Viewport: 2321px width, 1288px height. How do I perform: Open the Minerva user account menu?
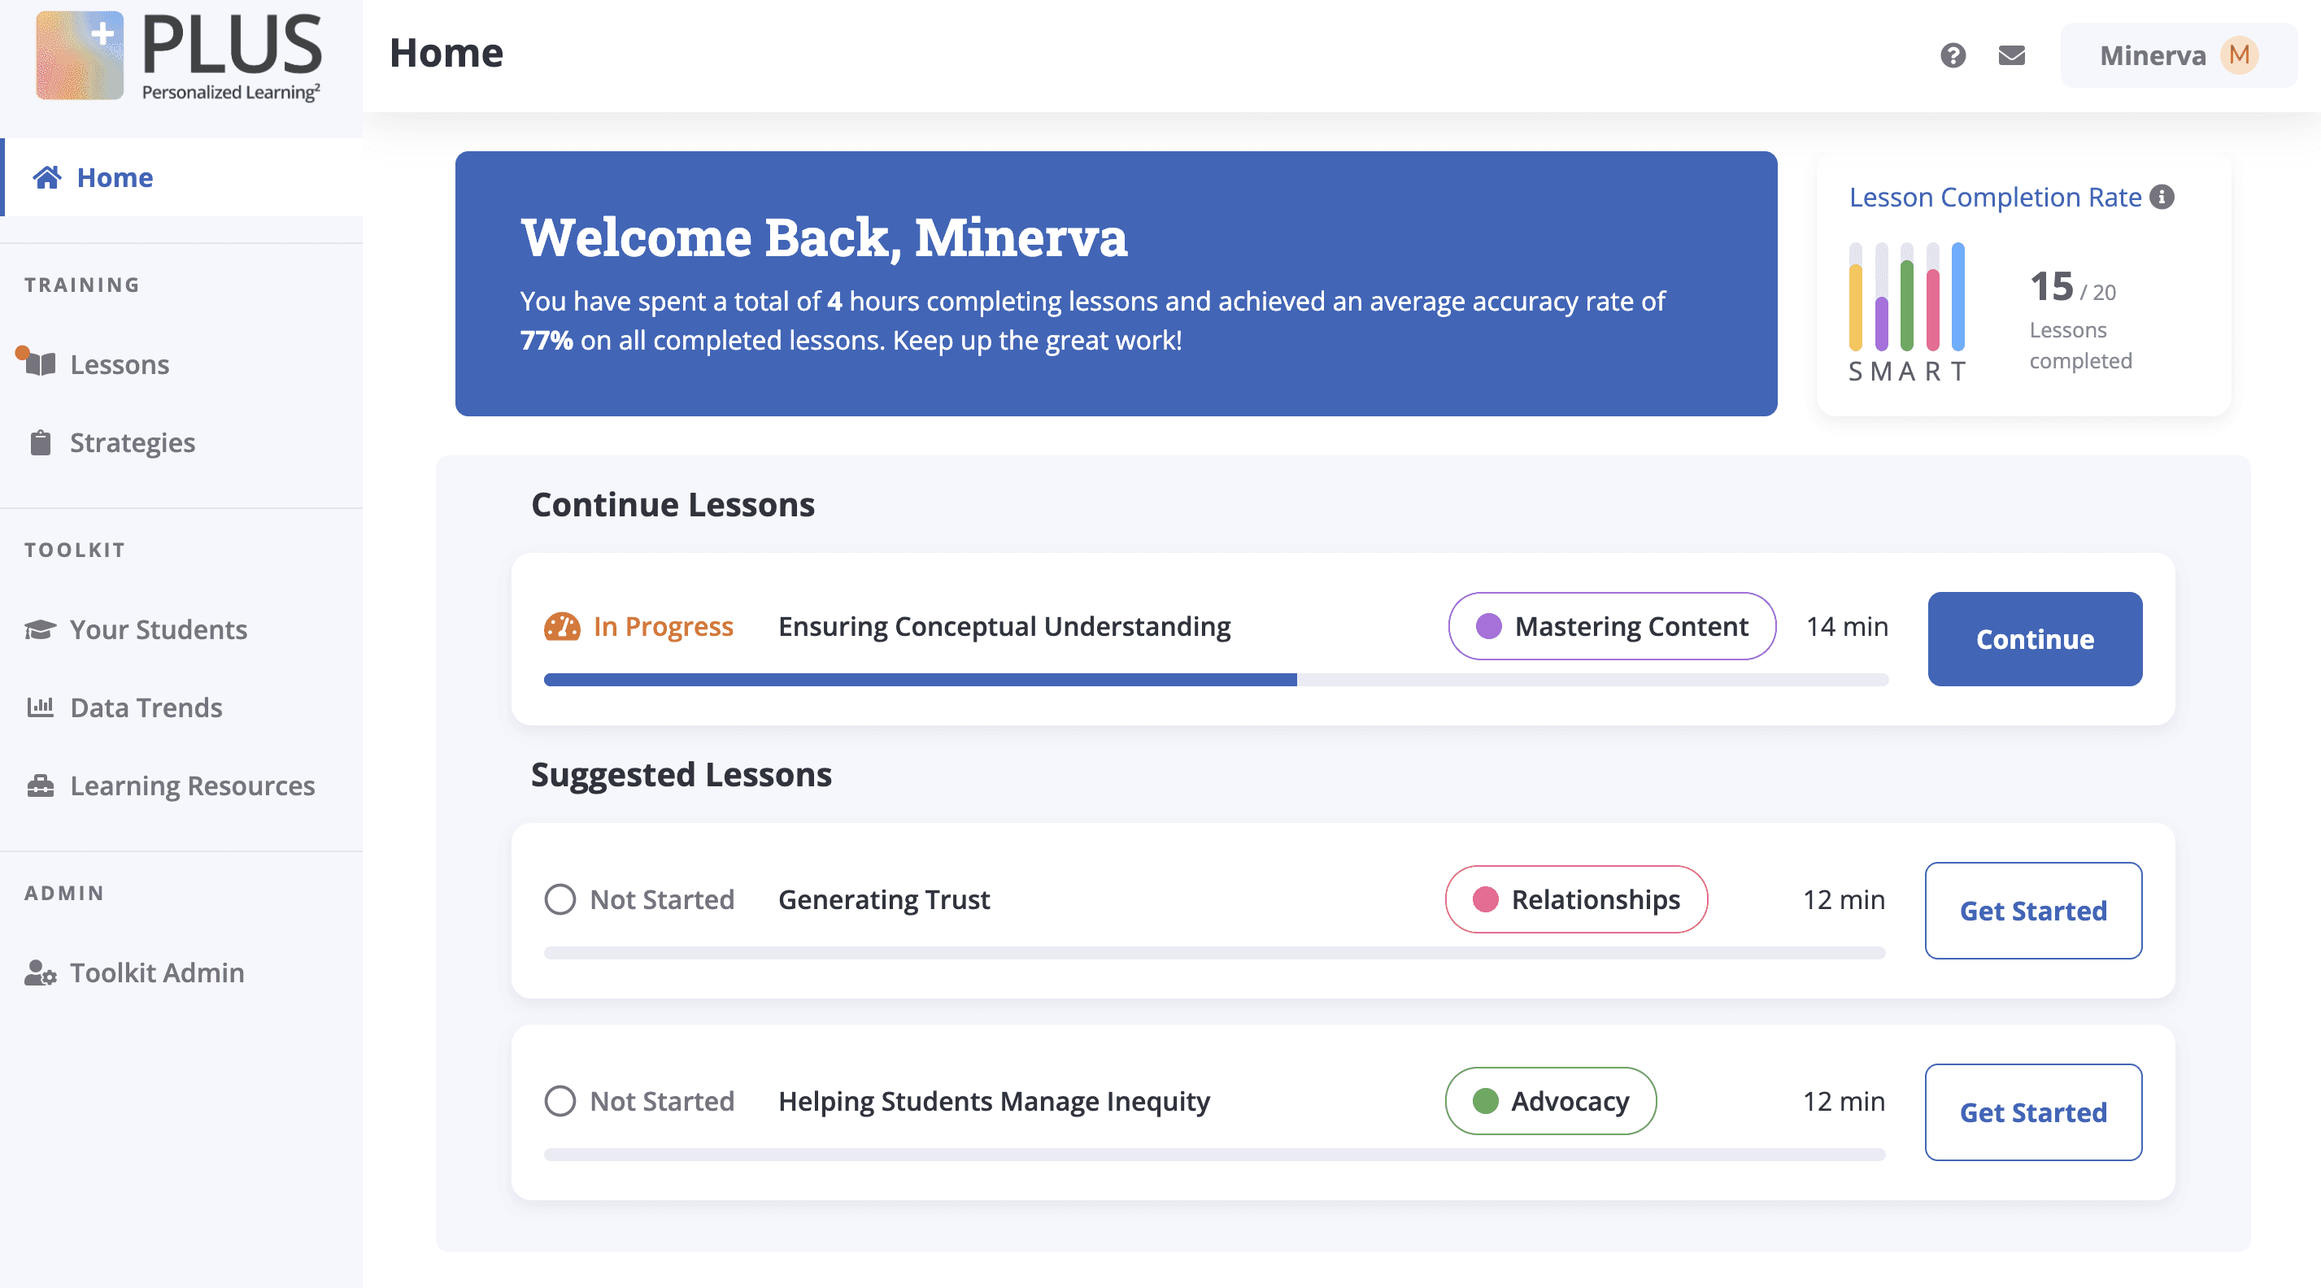point(2152,56)
